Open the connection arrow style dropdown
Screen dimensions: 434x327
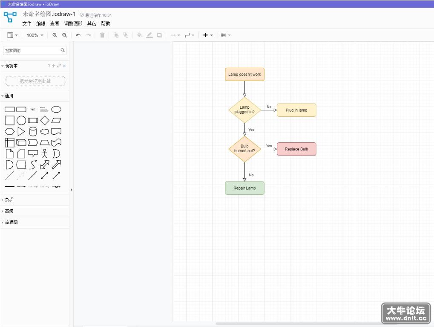pyautogui.click(x=175, y=35)
